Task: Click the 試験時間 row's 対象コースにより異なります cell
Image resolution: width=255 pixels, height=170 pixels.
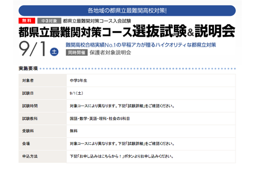Action: [151, 106]
